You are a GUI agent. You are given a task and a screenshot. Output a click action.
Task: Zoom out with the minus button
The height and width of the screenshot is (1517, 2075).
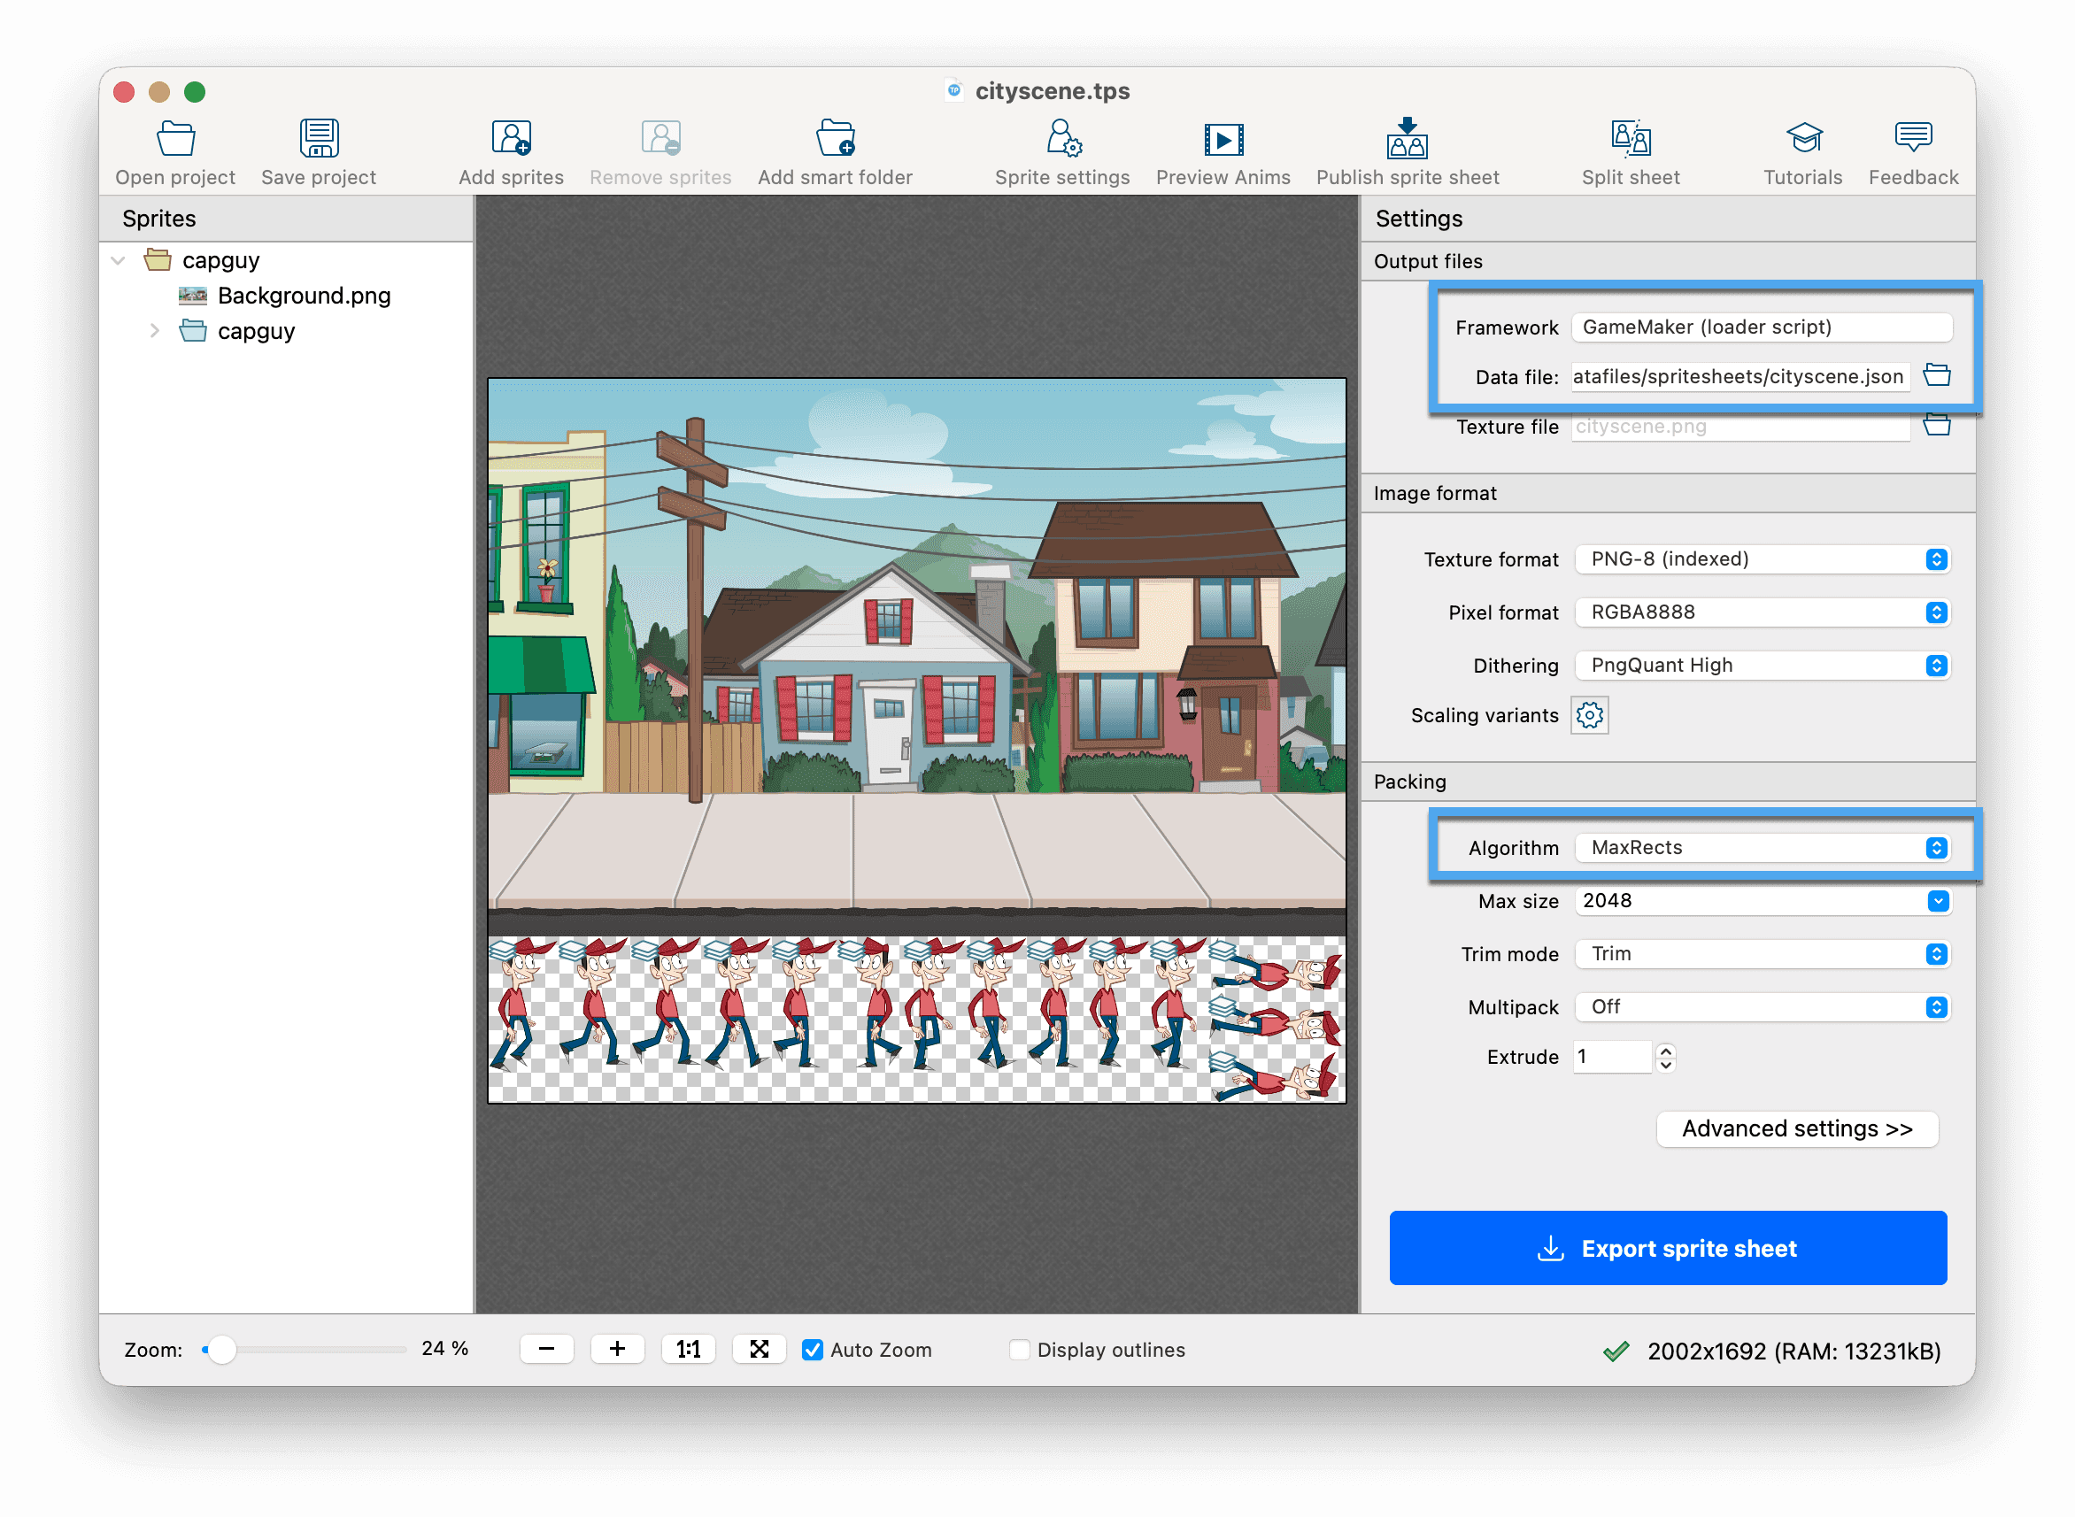pos(546,1348)
